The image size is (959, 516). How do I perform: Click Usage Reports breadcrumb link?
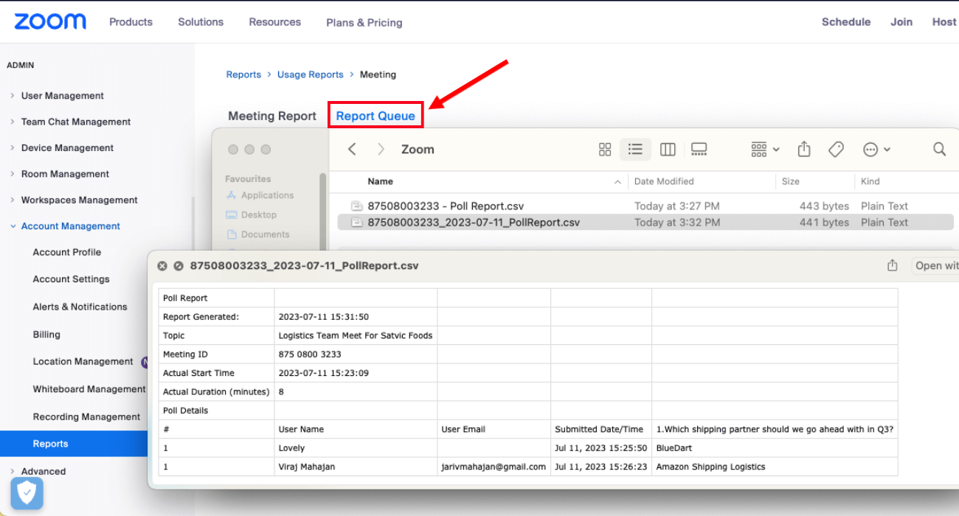point(311,74)
